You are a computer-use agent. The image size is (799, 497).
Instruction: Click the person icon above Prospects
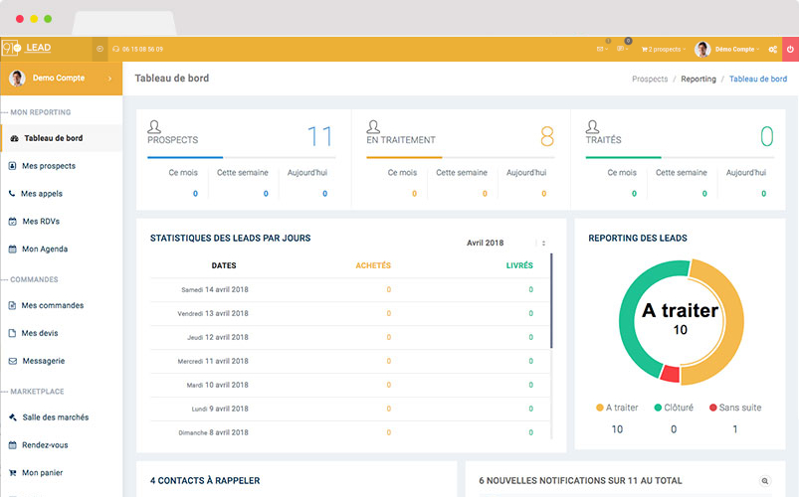click(x=154, y=126)
